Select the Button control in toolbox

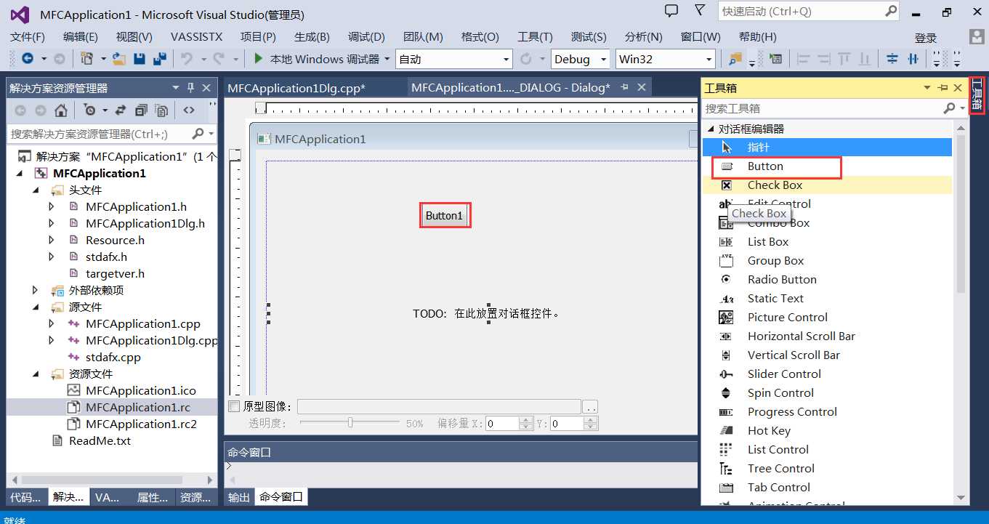point(827,166)
